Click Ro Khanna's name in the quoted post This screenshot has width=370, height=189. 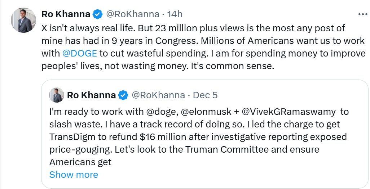point(92,95)
